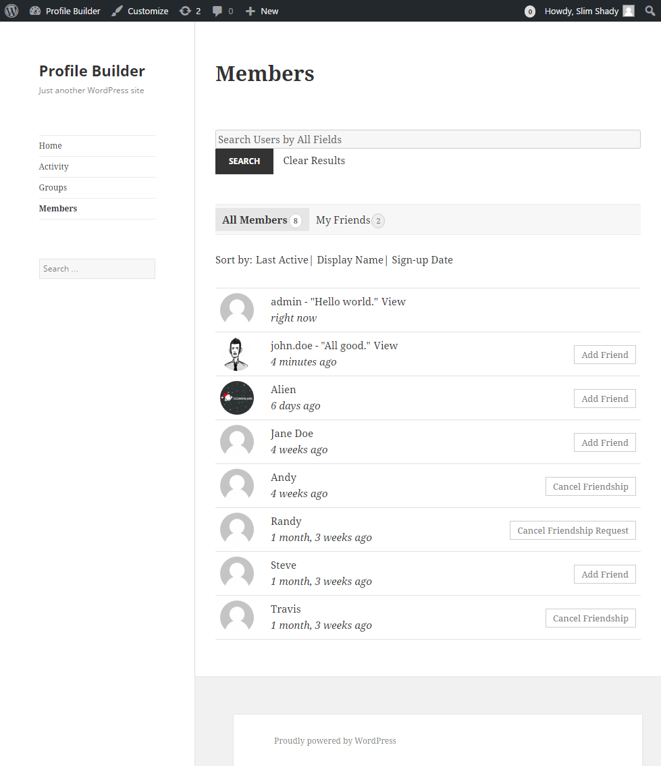The width and height of the screenshot is (661, 766).
Task: Open the notifications bubble showing 0
Action: 529,10
